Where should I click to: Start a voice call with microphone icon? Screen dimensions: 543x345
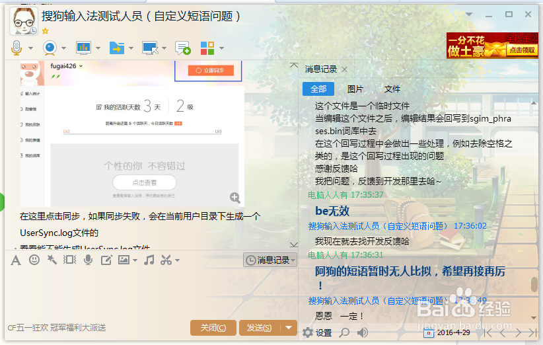[17, 48]
